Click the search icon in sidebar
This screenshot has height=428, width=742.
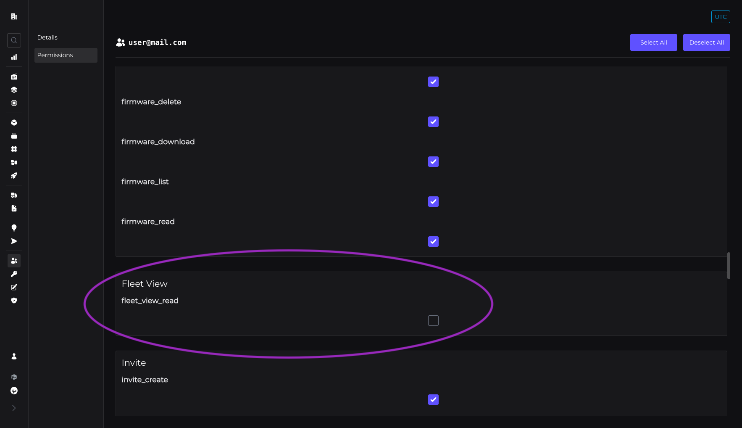pyautogui.click(x=14, y=40)
